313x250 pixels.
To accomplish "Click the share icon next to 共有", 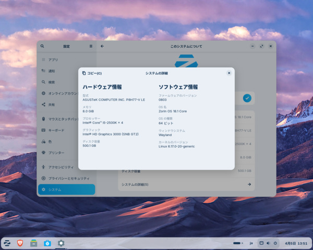I will [43, 105].
